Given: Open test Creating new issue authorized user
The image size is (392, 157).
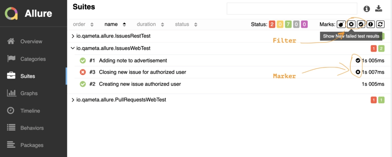Looking at the screenshot, I should click(x=140, y=84).
